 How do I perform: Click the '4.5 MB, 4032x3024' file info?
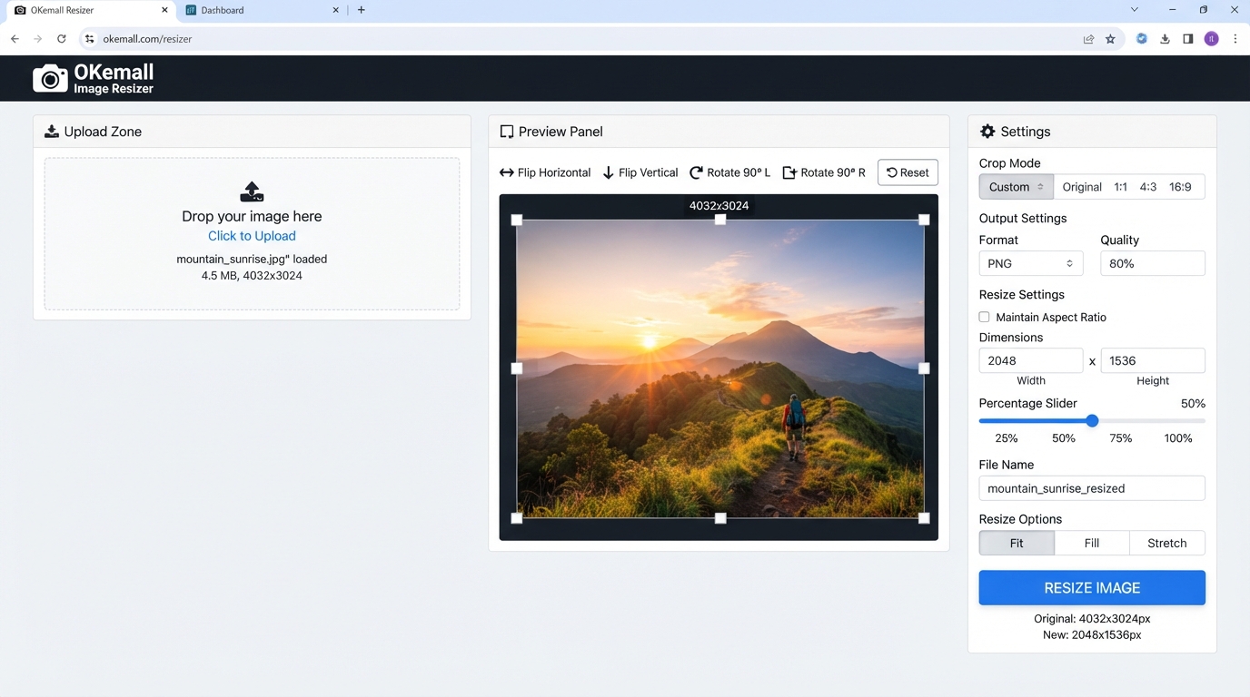252,276
